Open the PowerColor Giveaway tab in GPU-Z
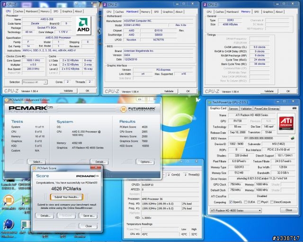Image resolution: width=303 pixels, height=242 pixels. (x=267, y=109)
